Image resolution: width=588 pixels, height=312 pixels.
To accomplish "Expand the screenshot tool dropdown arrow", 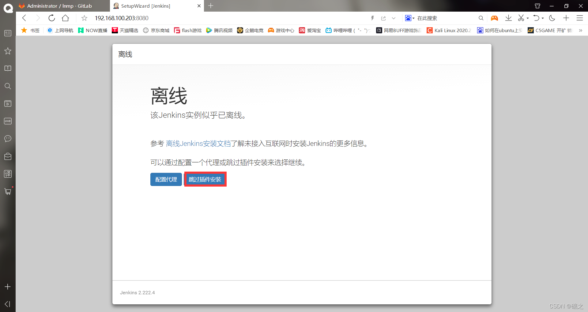I will click(x=528, y=18).
